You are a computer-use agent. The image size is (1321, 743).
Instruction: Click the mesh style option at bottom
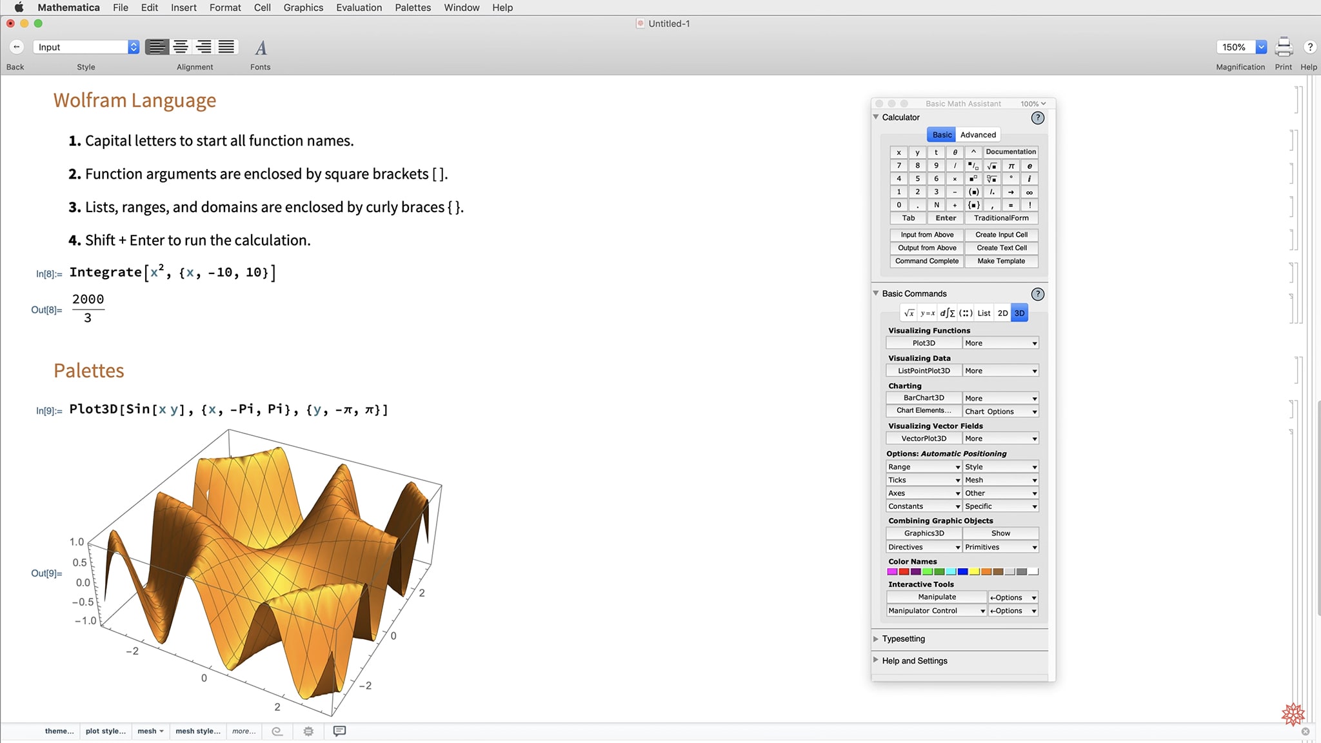coord(198,730)
